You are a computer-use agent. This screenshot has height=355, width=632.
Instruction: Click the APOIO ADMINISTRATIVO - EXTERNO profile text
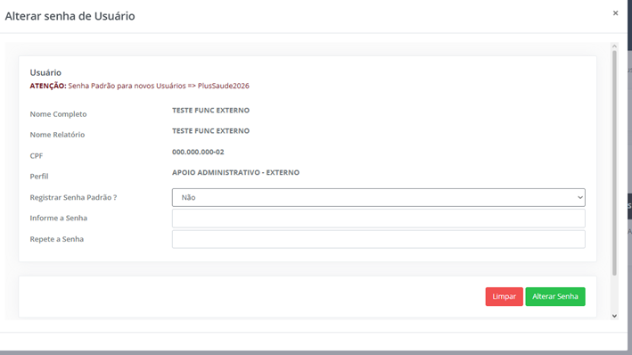point(236,172)
